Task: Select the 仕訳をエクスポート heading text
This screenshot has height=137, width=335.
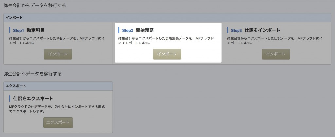Action: coord(33,99)
